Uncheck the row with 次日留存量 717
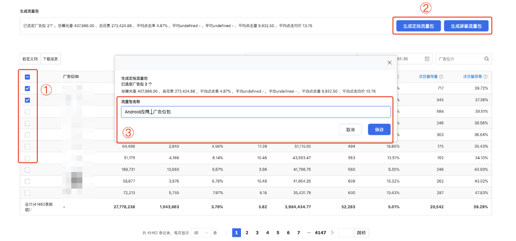 (x=27, y=88)
